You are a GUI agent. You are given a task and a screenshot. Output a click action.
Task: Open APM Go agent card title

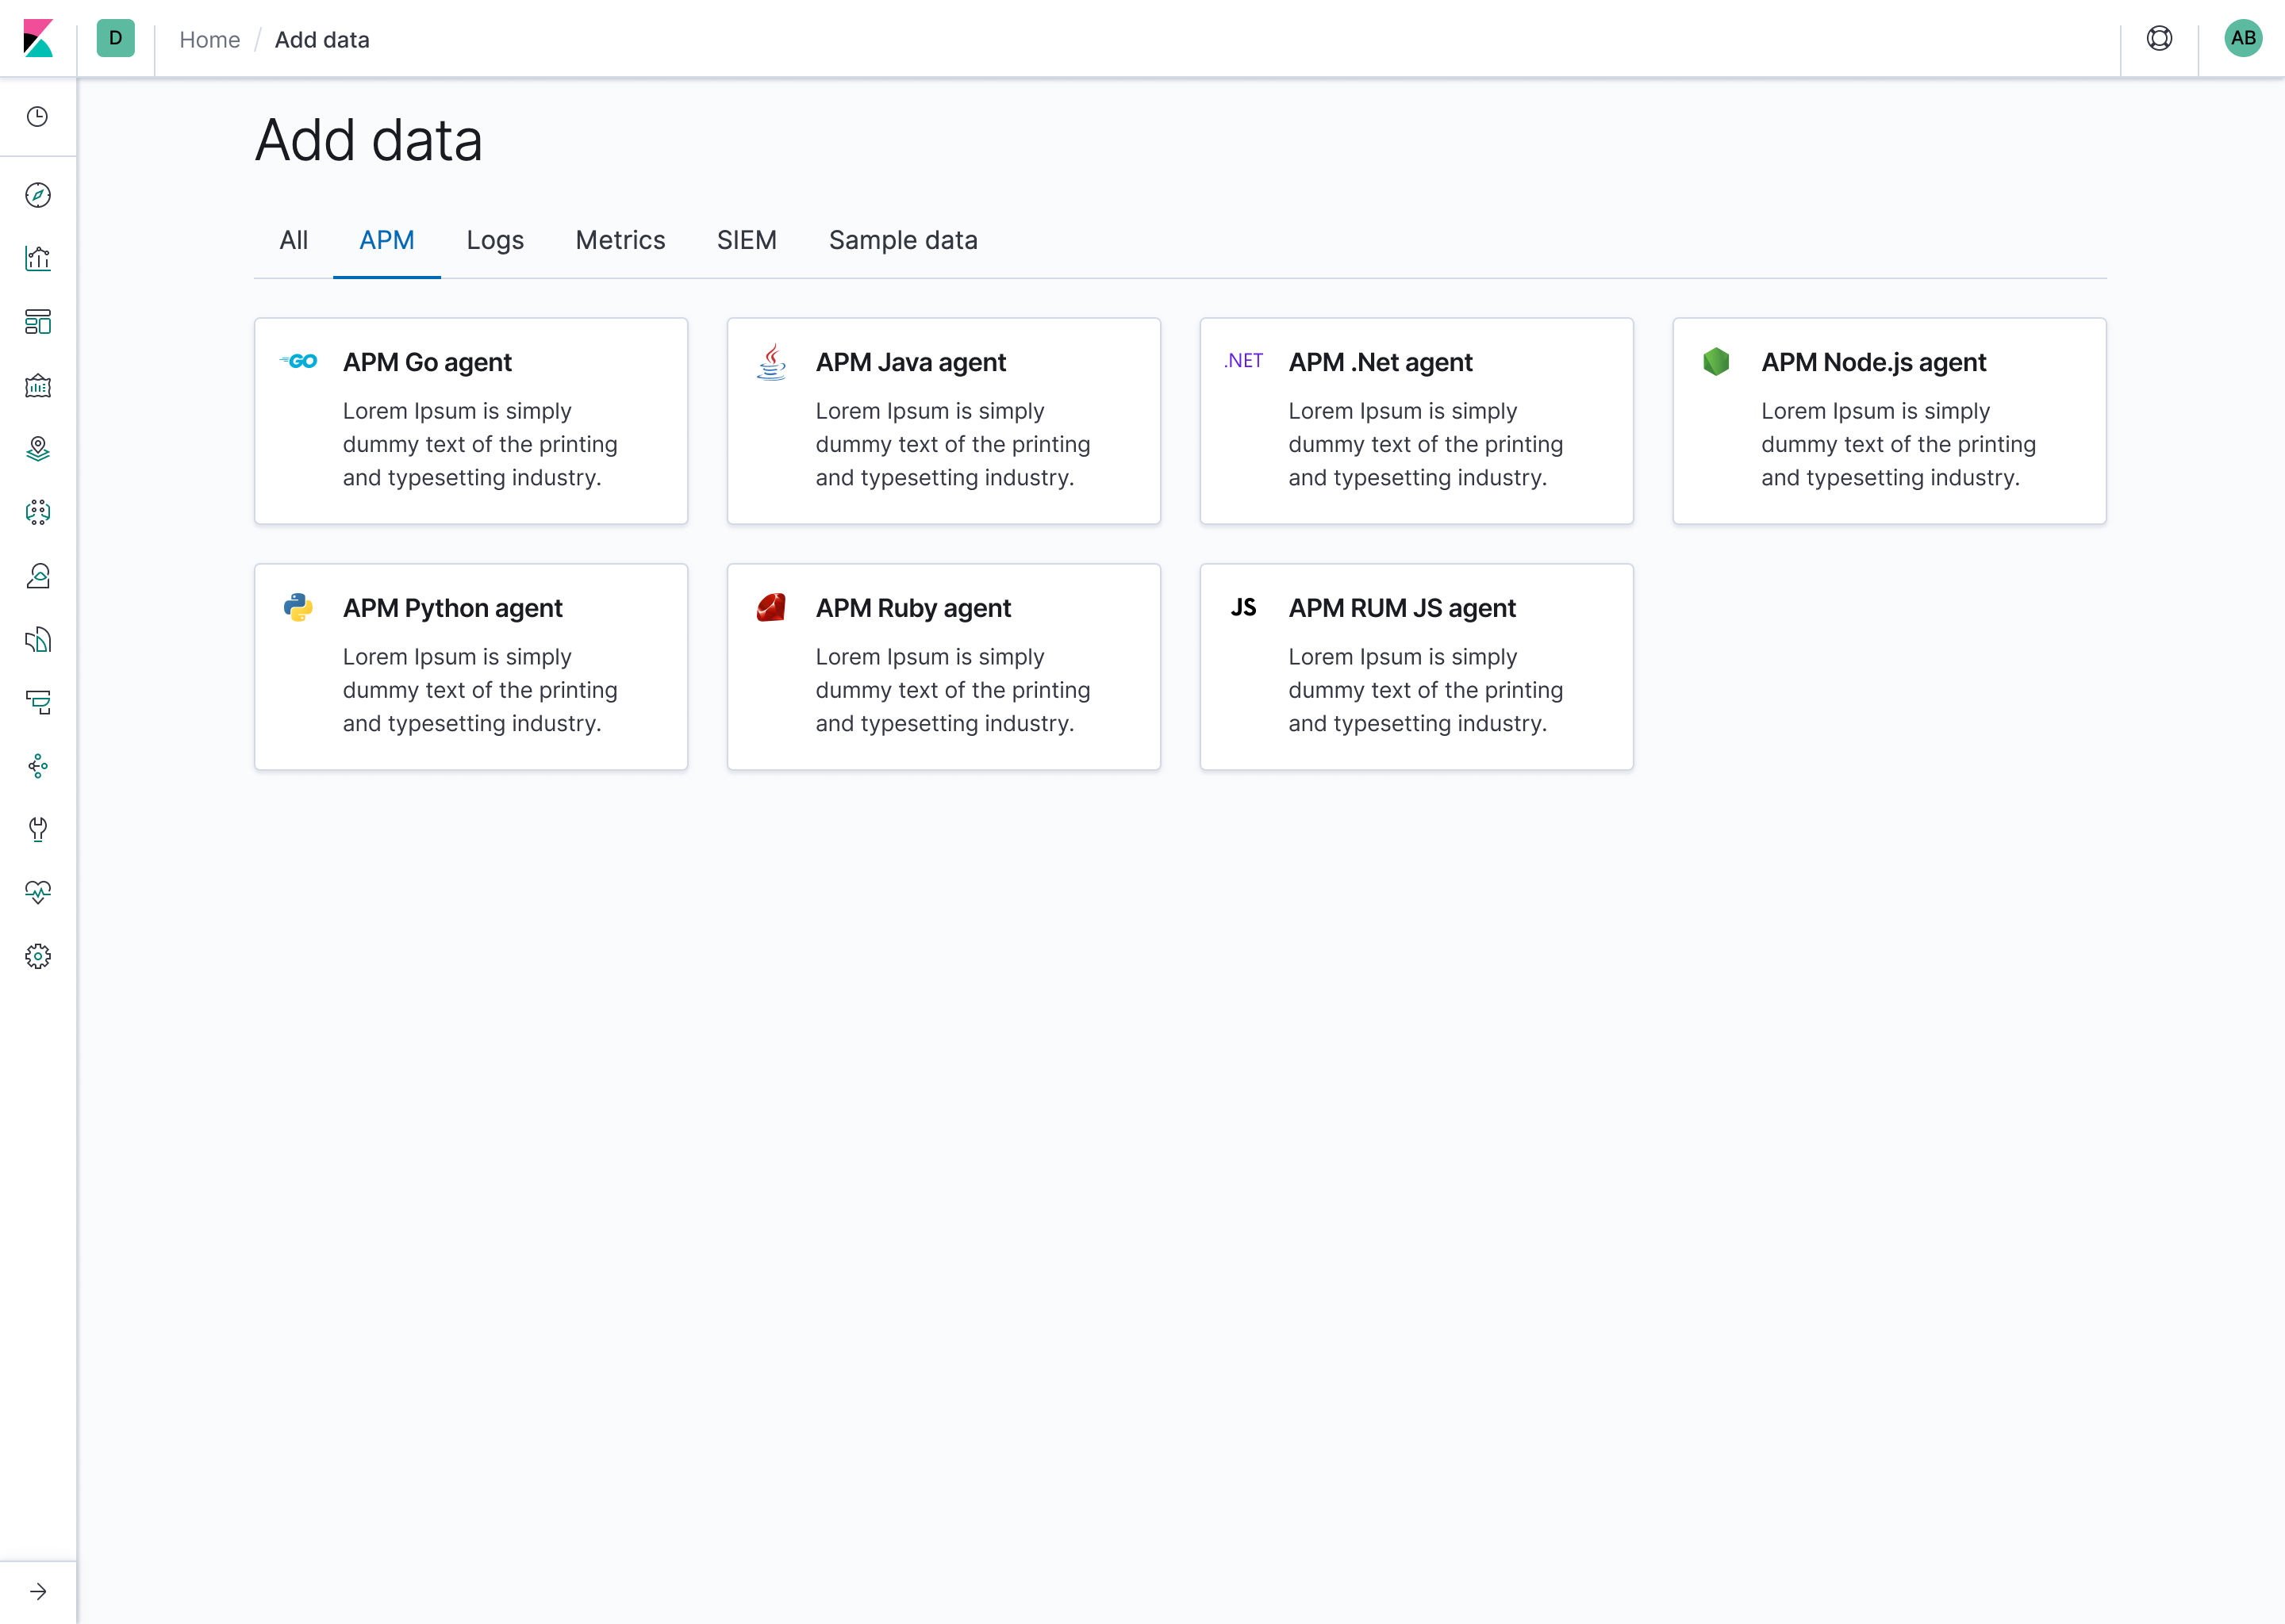point(427,362)
